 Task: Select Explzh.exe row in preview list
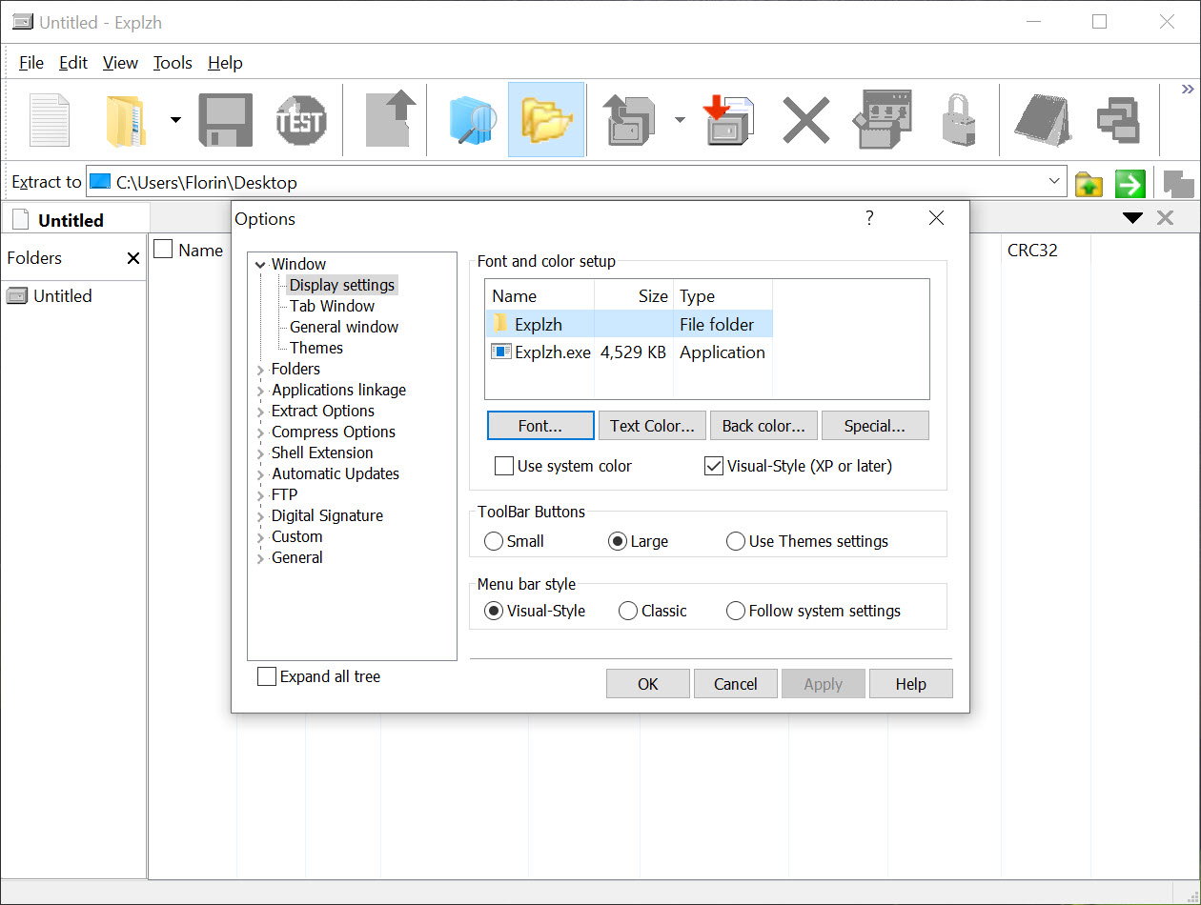[629, 352]
